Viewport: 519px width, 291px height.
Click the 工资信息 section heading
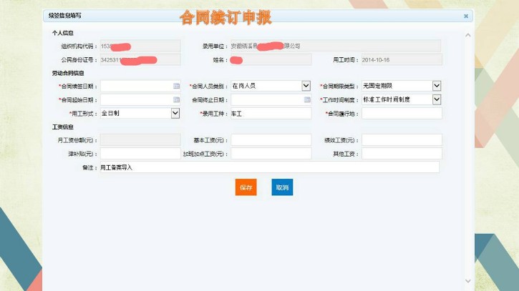tap(63, 127)
